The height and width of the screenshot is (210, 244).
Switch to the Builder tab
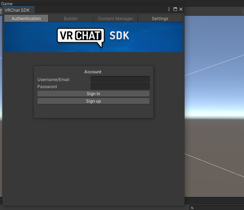point(71,19)
